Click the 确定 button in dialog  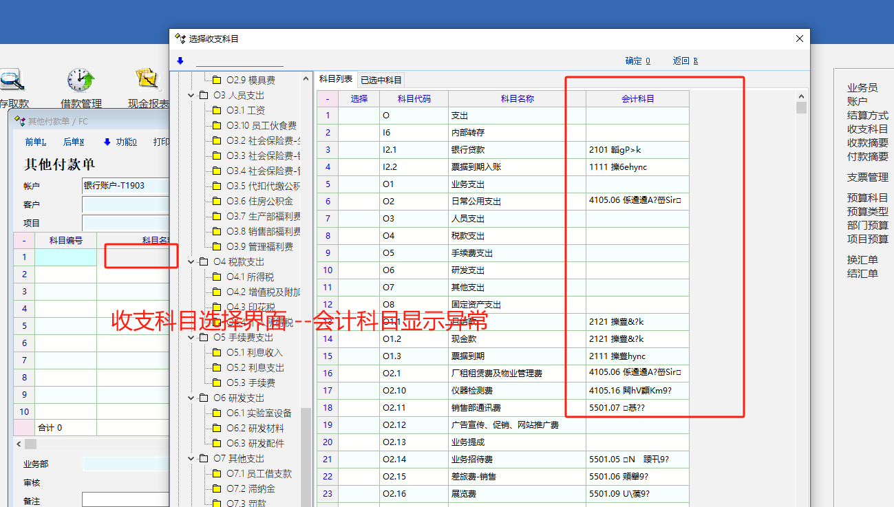click(637, 61)
